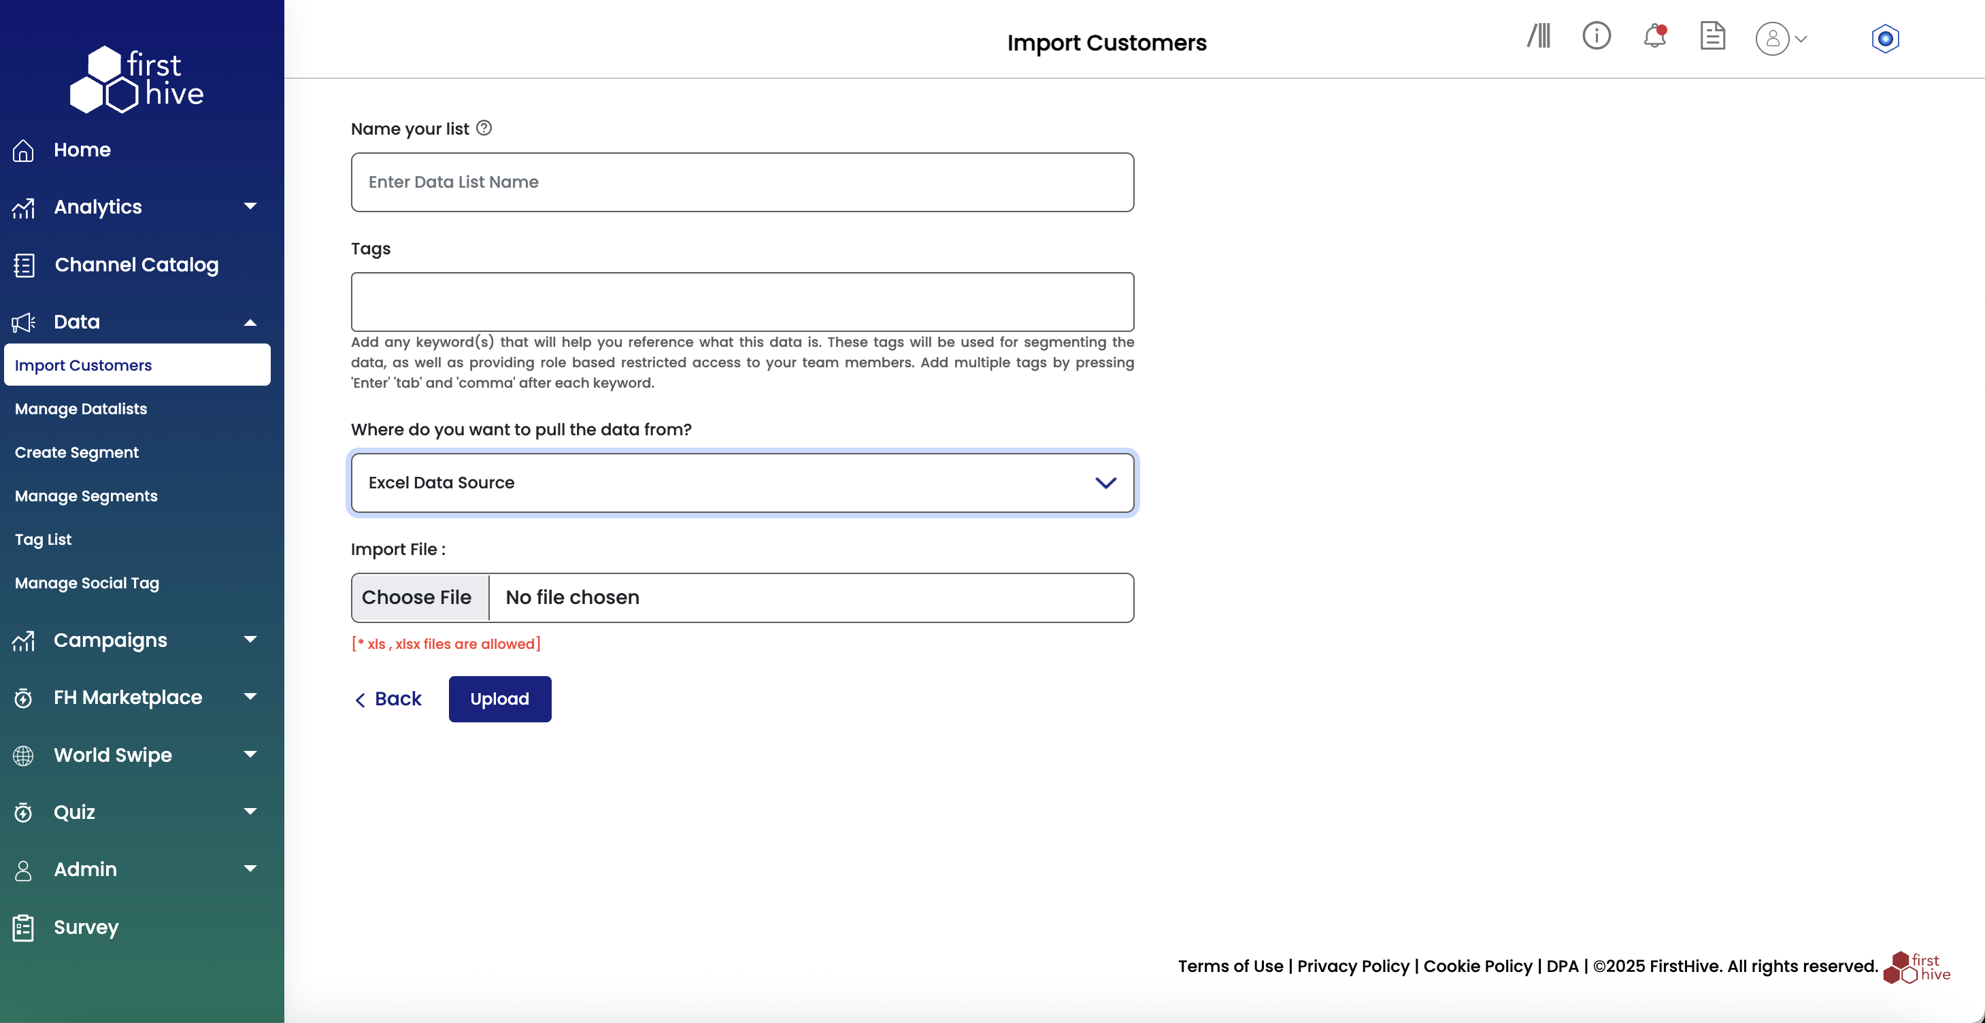Click the blue hexagon icon in header
The image size is (1985, 1023).
(1886, 39)
